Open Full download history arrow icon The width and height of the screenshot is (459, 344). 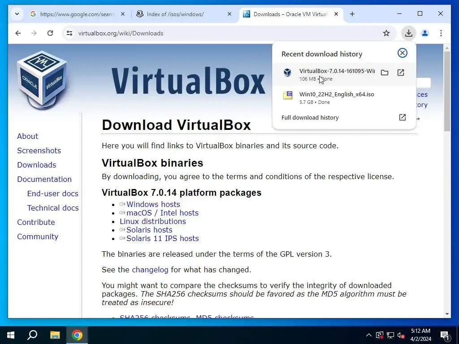pos(403,117)
